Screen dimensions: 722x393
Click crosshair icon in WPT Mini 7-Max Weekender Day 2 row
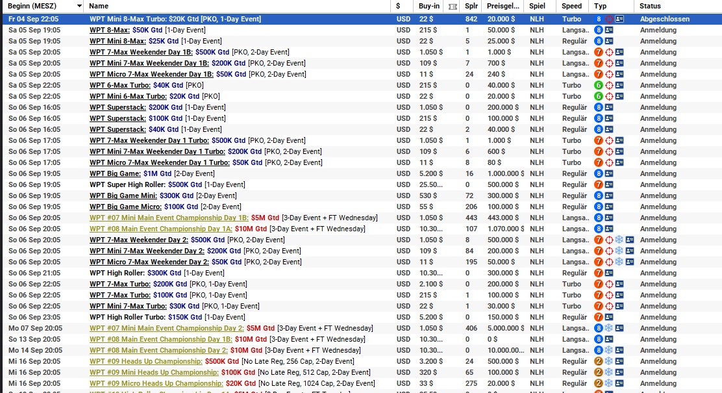(x=609, y=251)
